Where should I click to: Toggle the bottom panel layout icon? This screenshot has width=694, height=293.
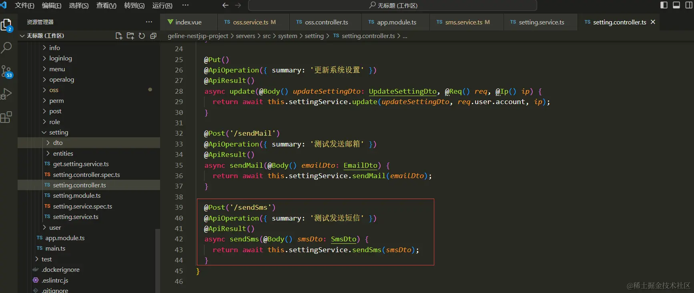click(676, 5)
